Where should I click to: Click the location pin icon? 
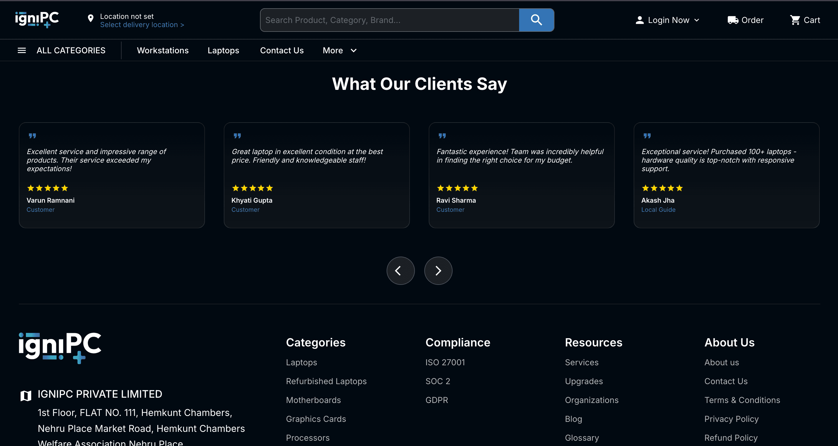coord(91,19)
